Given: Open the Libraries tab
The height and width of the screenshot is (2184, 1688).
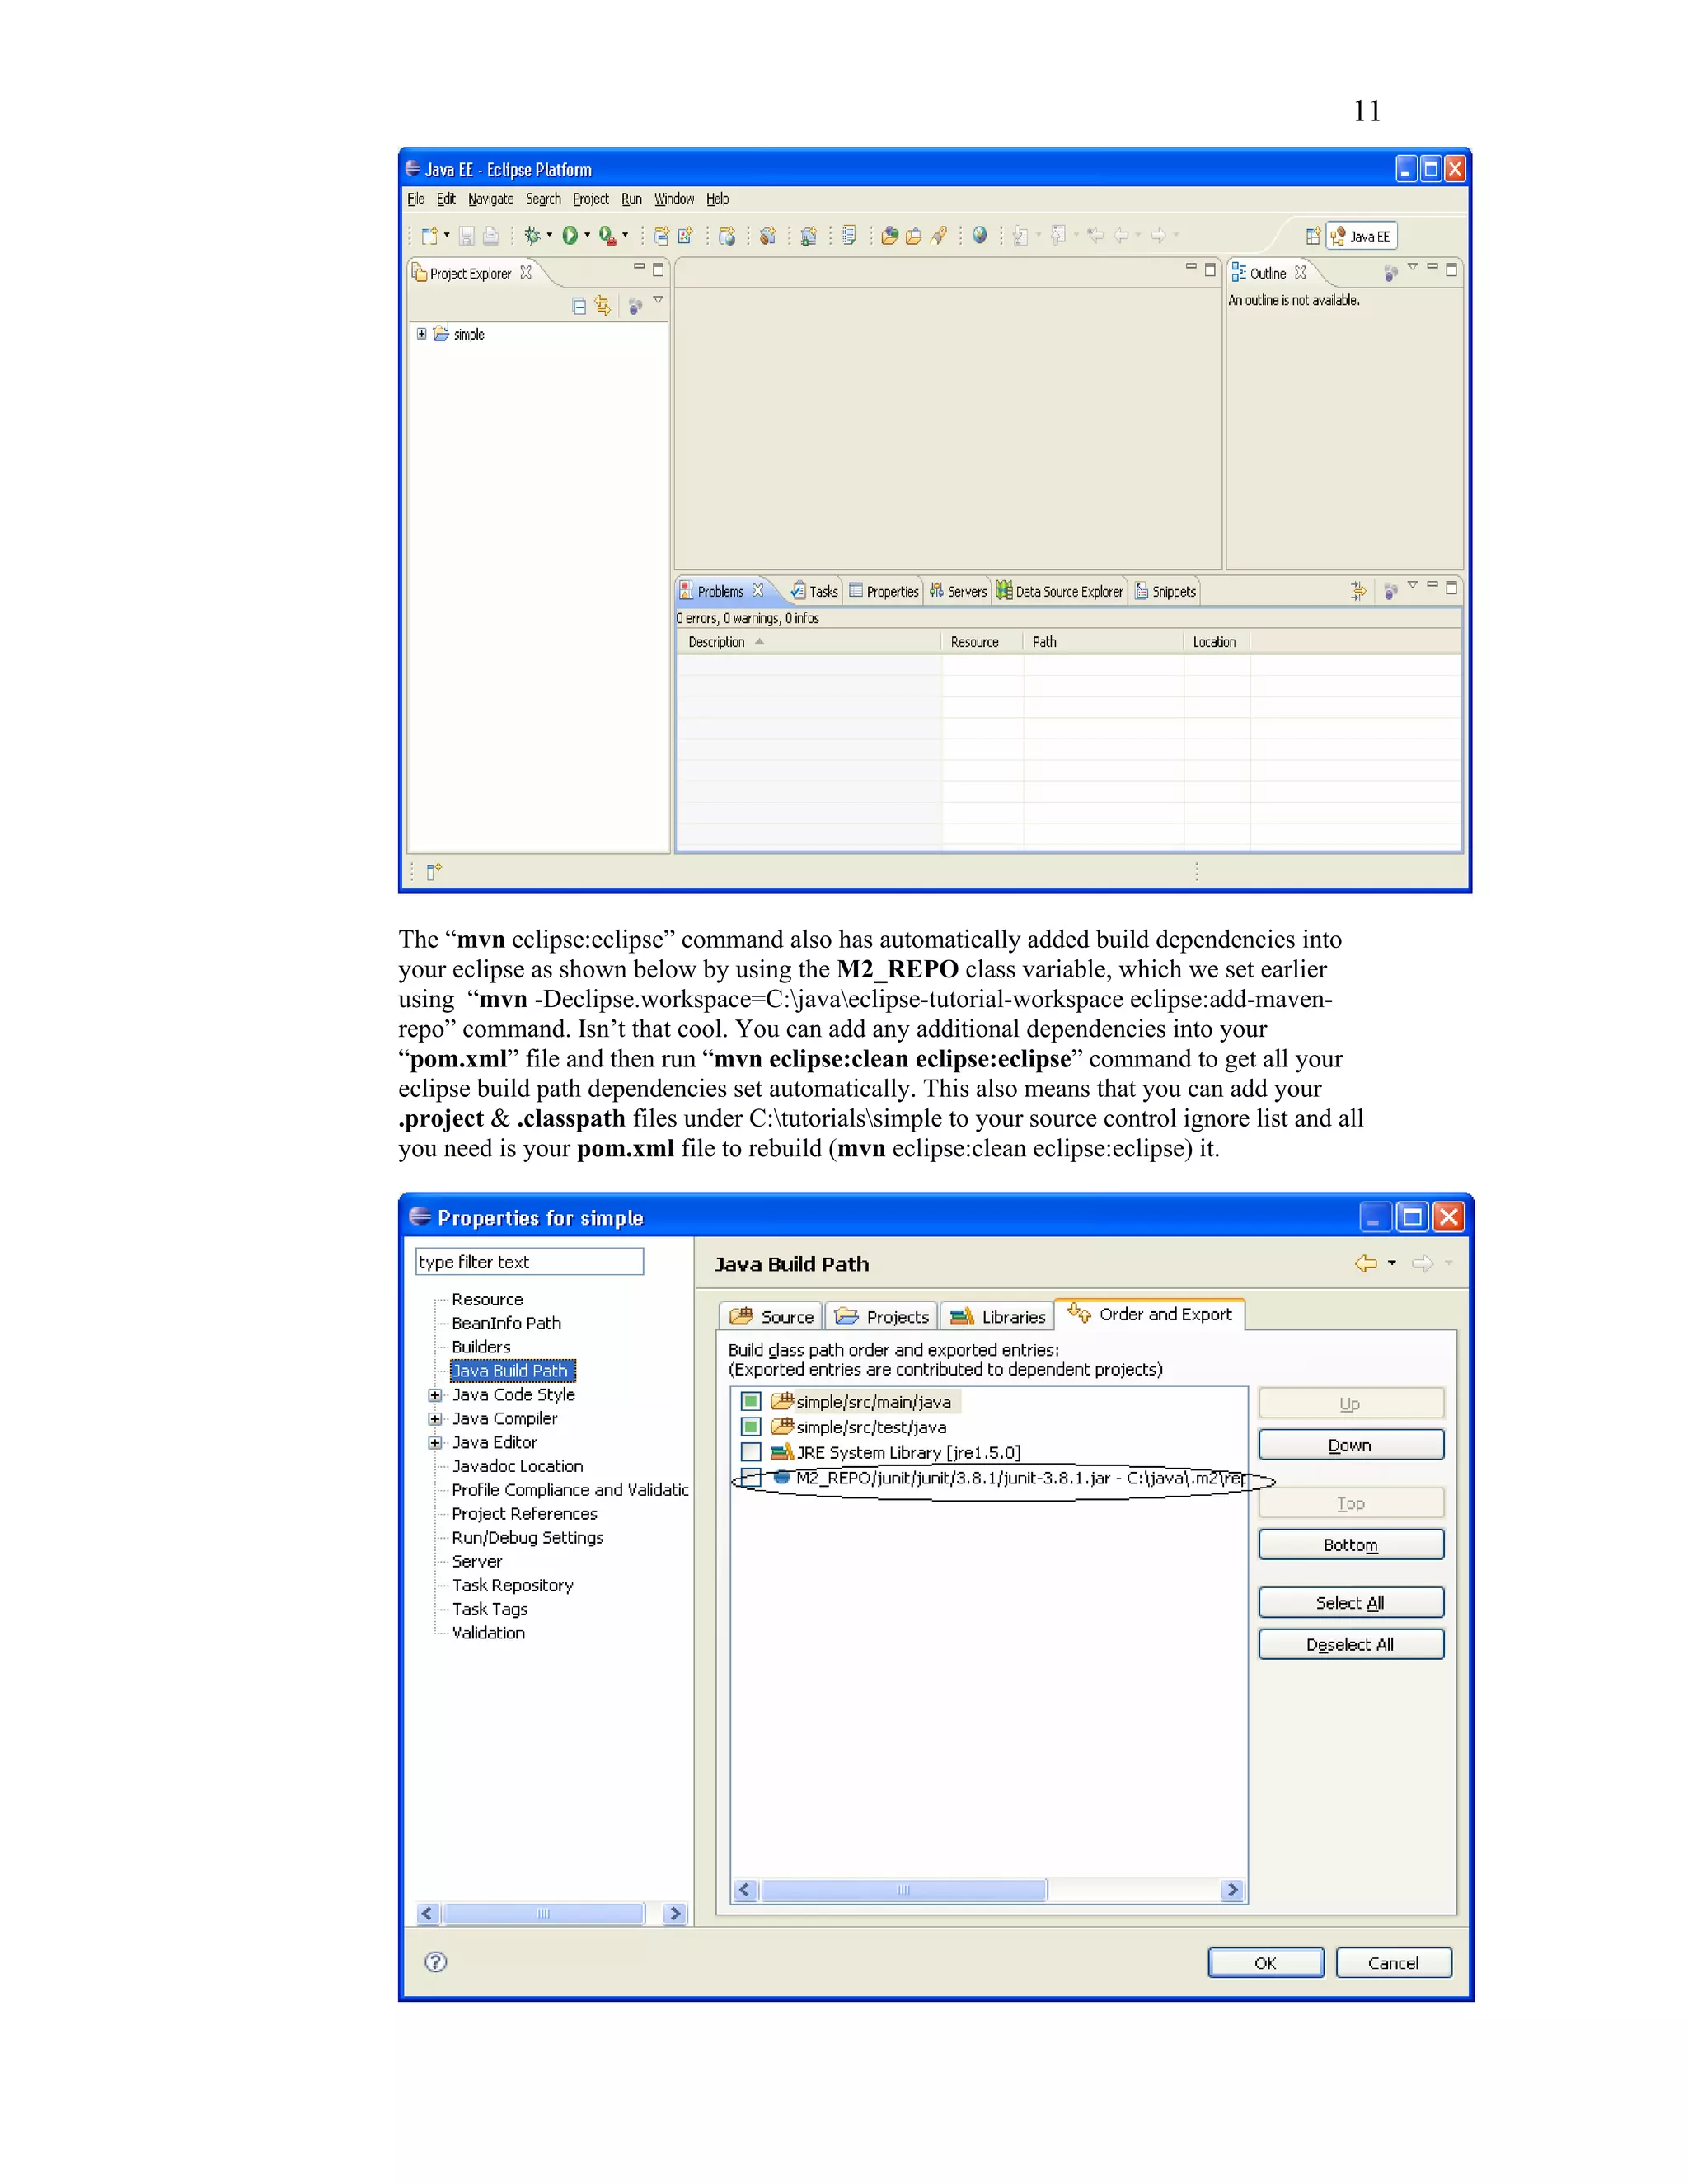Looking at the screenshot, I should point(998,1317).
